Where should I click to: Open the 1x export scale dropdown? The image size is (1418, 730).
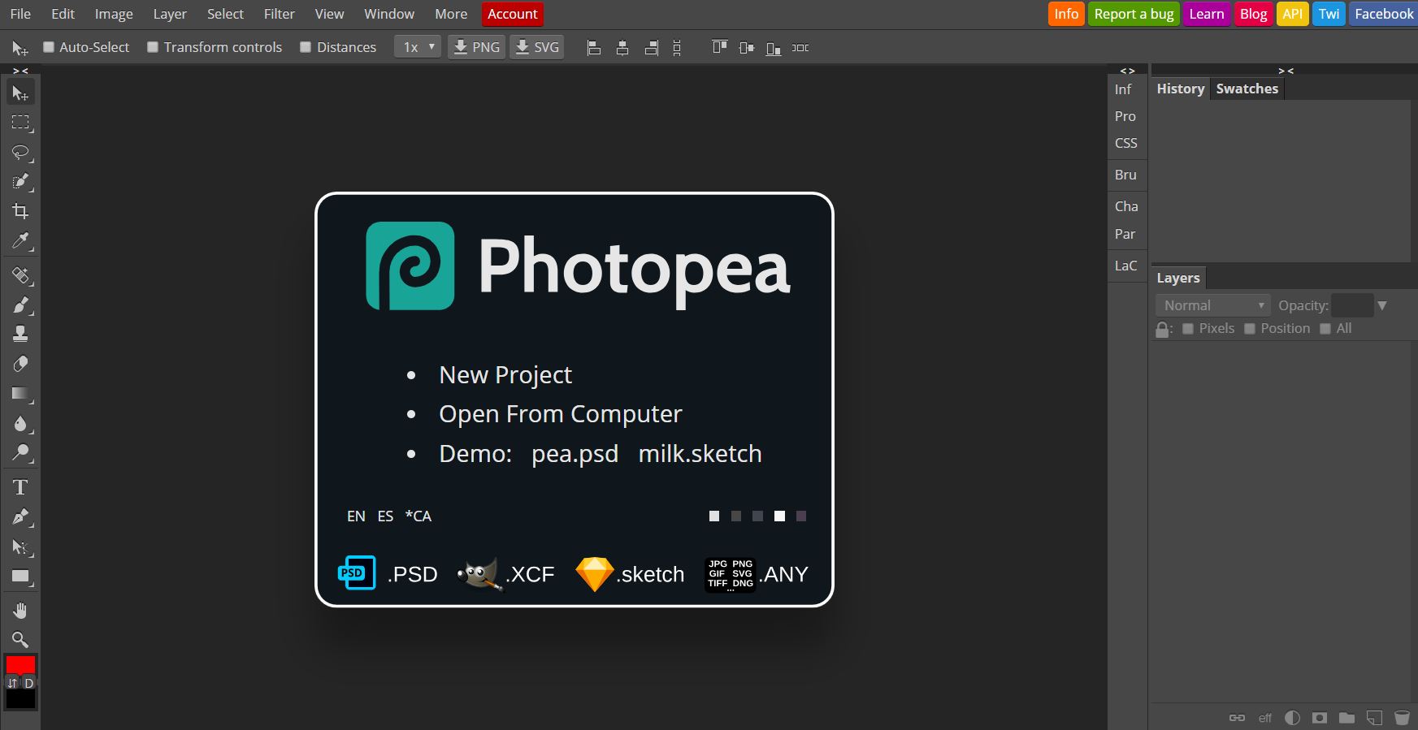click(418, 47)
